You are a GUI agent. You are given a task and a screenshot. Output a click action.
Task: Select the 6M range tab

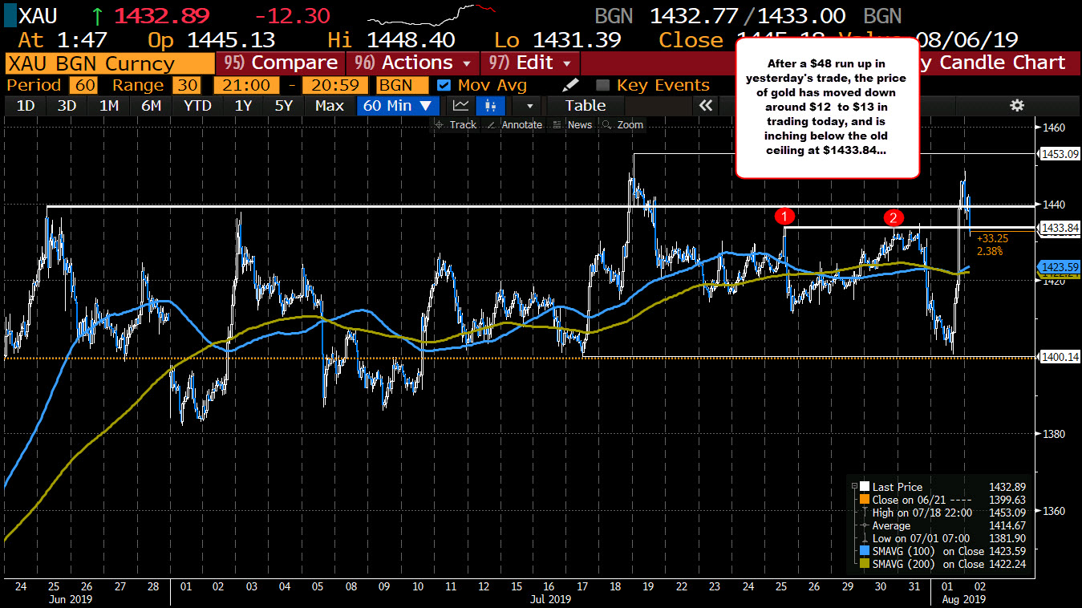(x=151, y=105)
